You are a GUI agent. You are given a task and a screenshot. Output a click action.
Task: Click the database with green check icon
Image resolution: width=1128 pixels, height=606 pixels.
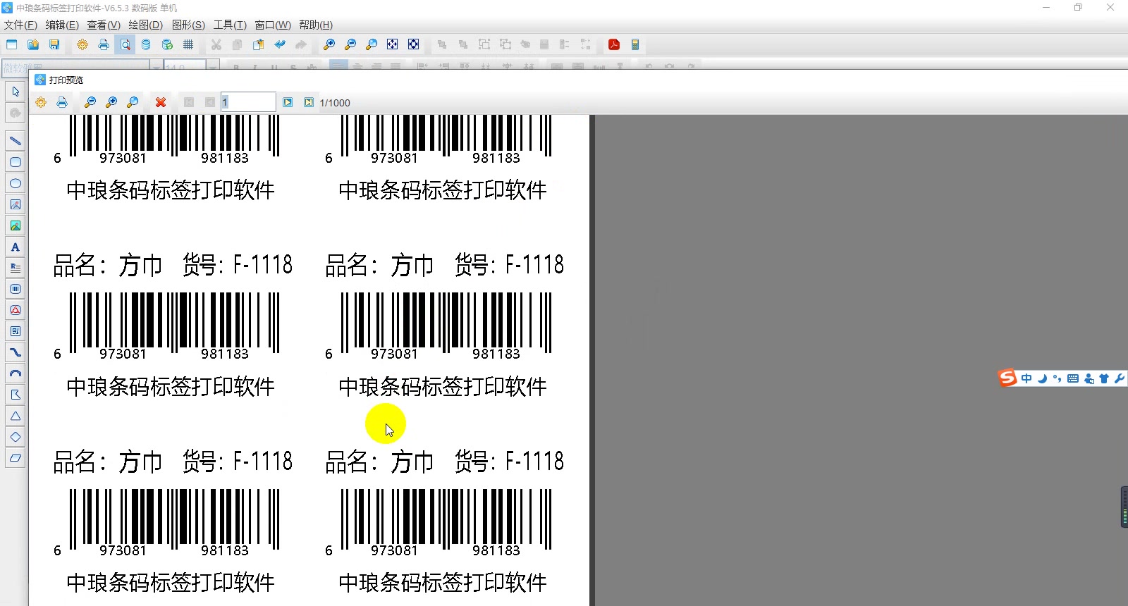pyautogui.click(x=167, y=44)
